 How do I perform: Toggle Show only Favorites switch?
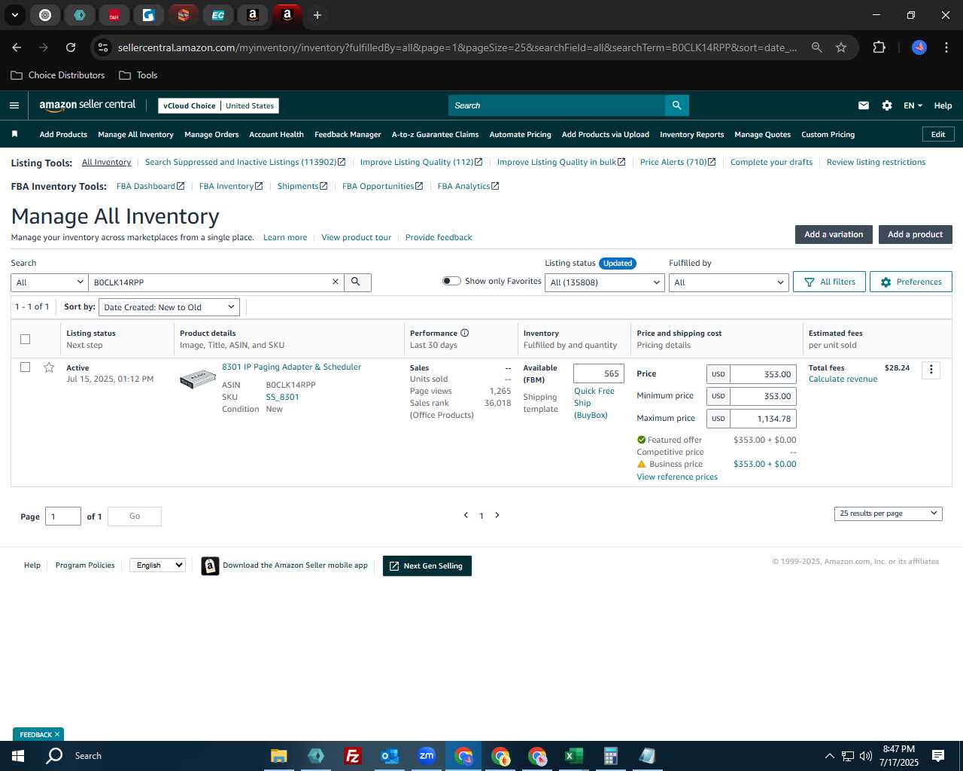pyautogui.click(x=451, y=281)
